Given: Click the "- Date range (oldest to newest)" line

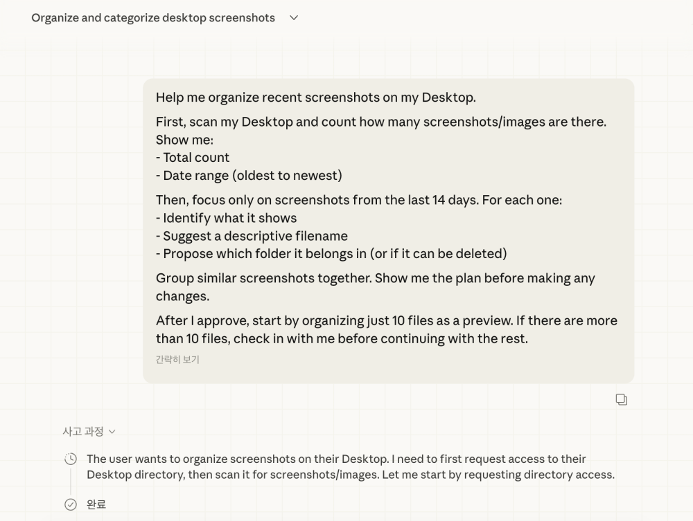Looking at the screenshot, I should [249, 176].
